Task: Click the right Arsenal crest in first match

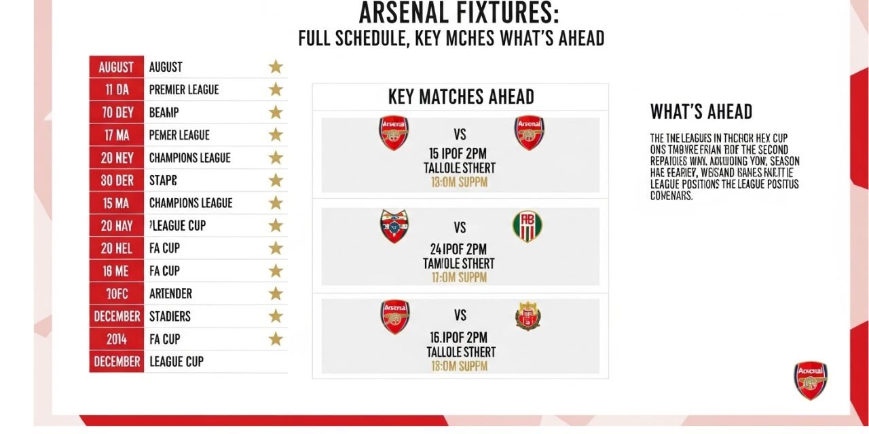Action: coord(529,133)
